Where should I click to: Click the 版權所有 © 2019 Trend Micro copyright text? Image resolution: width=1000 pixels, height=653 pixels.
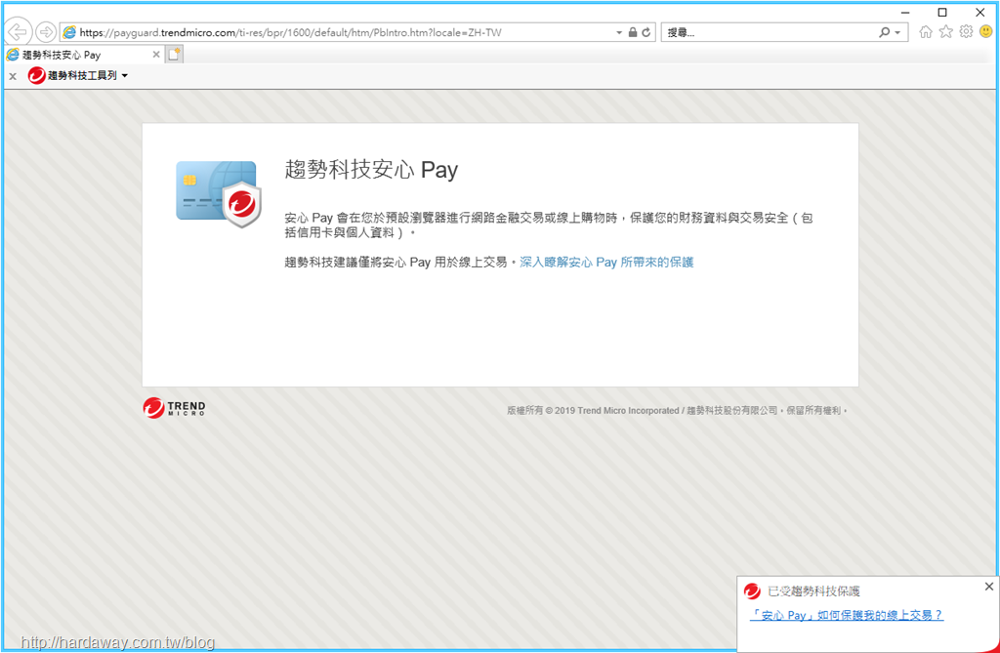[x=678, y=410]
